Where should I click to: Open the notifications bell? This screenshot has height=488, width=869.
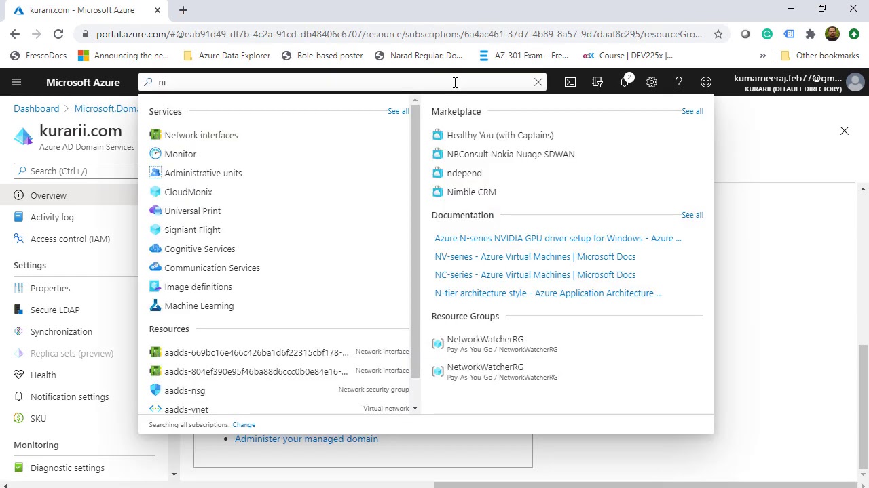coord(625,82)
